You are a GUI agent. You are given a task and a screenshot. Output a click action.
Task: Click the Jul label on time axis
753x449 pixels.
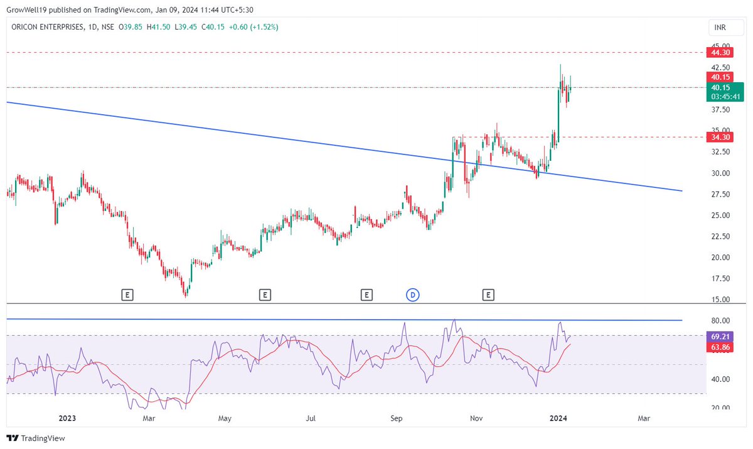311,418
